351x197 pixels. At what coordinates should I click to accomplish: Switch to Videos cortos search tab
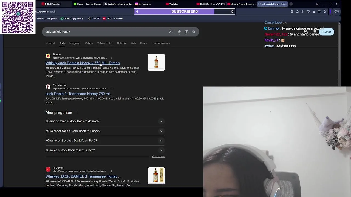tap(105, 43)
